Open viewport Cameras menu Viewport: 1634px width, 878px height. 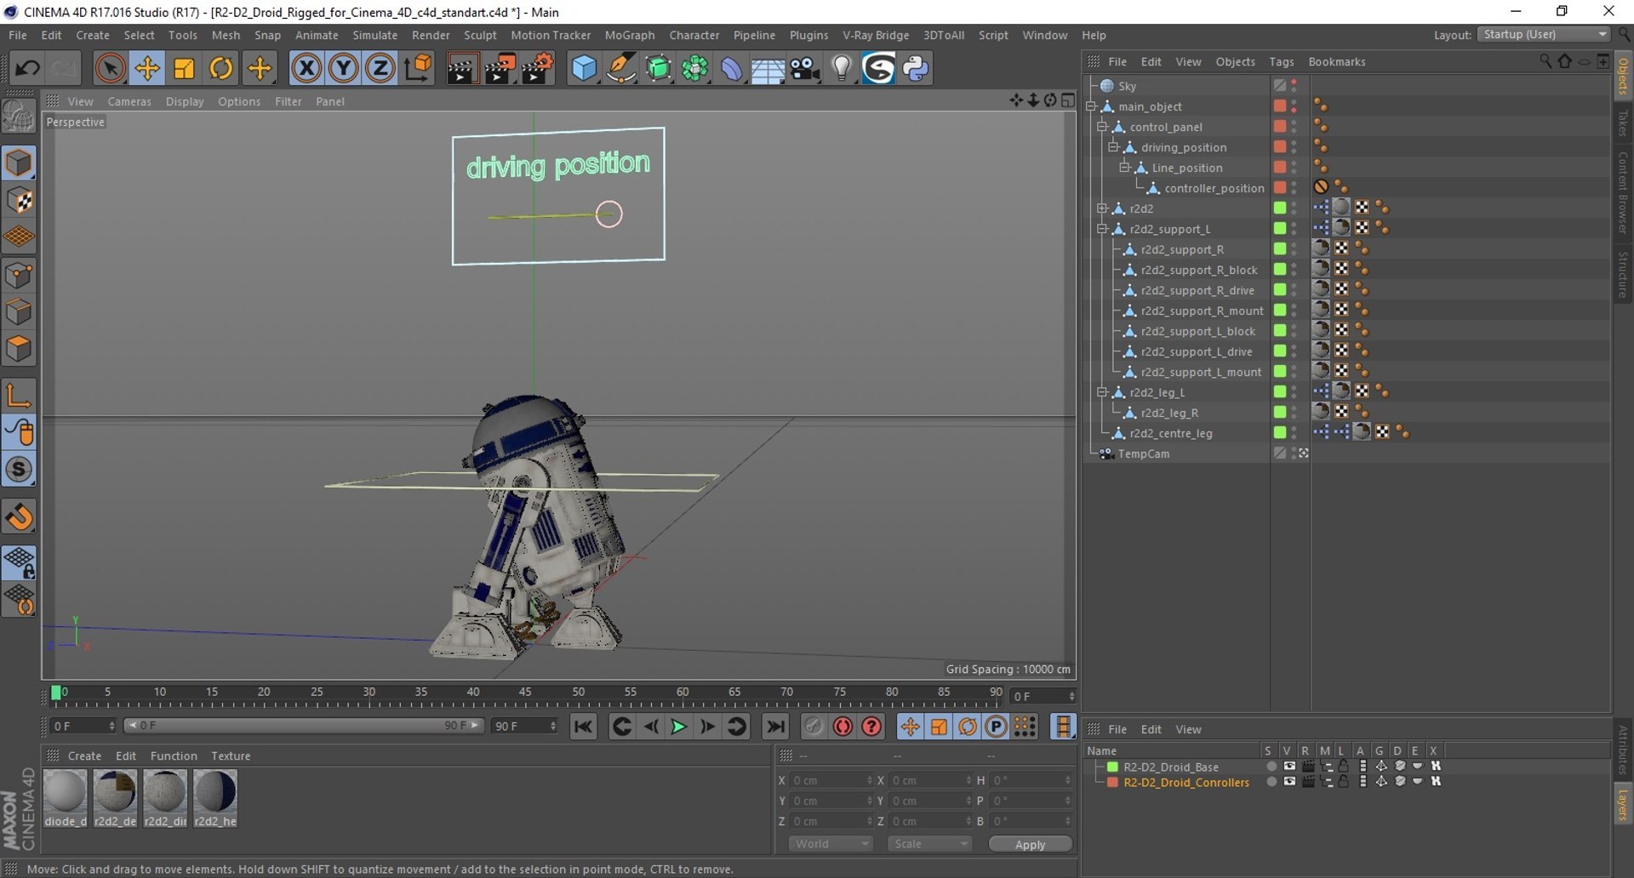(x=129, y=101)
